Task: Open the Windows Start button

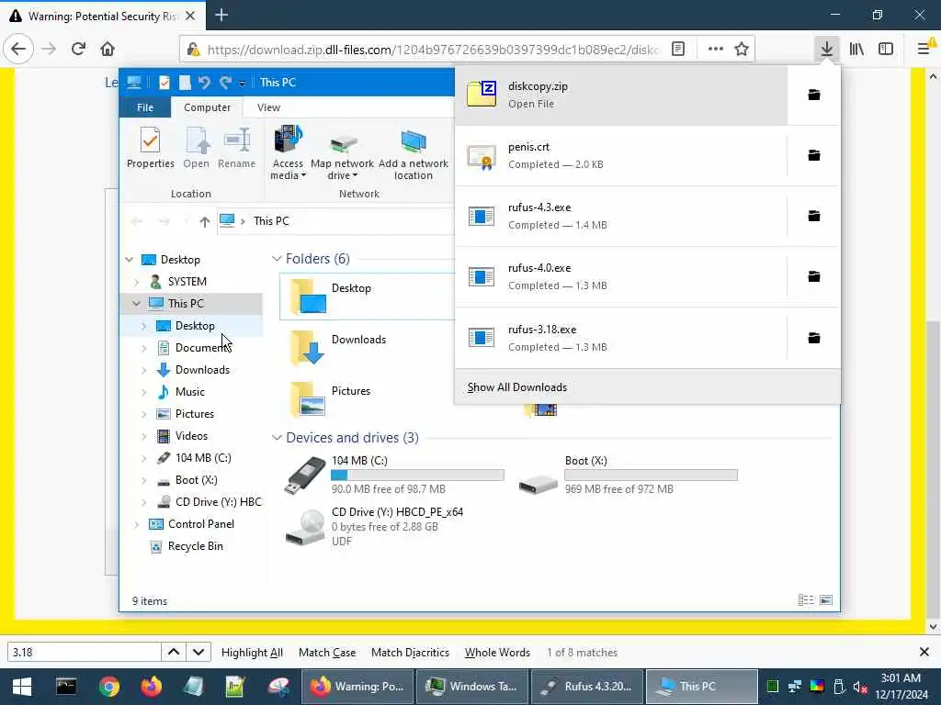Action: 22,687
